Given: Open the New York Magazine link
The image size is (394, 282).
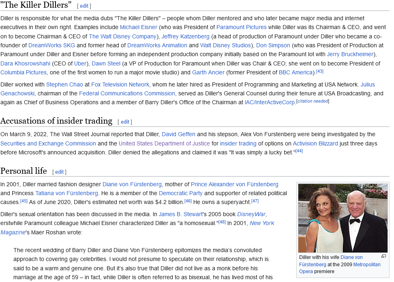Looking at the screenshot, I should pos(261,223).
